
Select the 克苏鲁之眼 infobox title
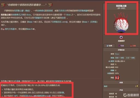pos(121,6)
